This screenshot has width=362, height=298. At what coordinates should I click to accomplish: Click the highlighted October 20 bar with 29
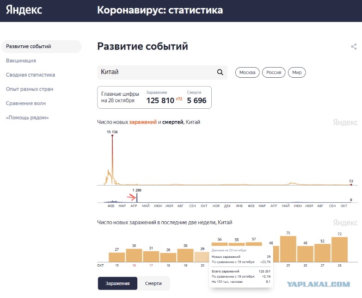(x=202, y=257)
